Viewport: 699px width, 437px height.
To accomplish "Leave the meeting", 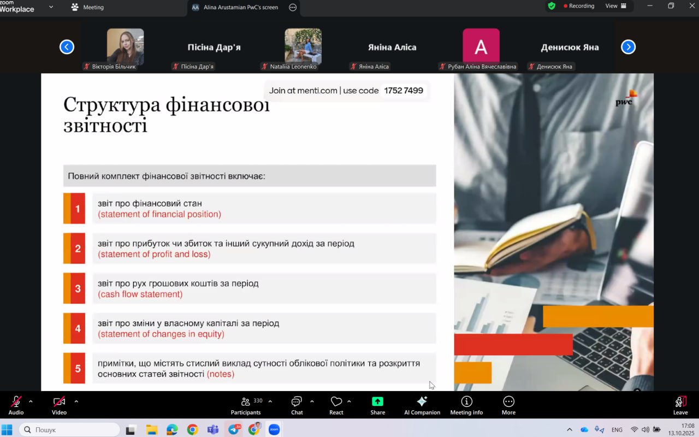I will click(x=680, y=405).
